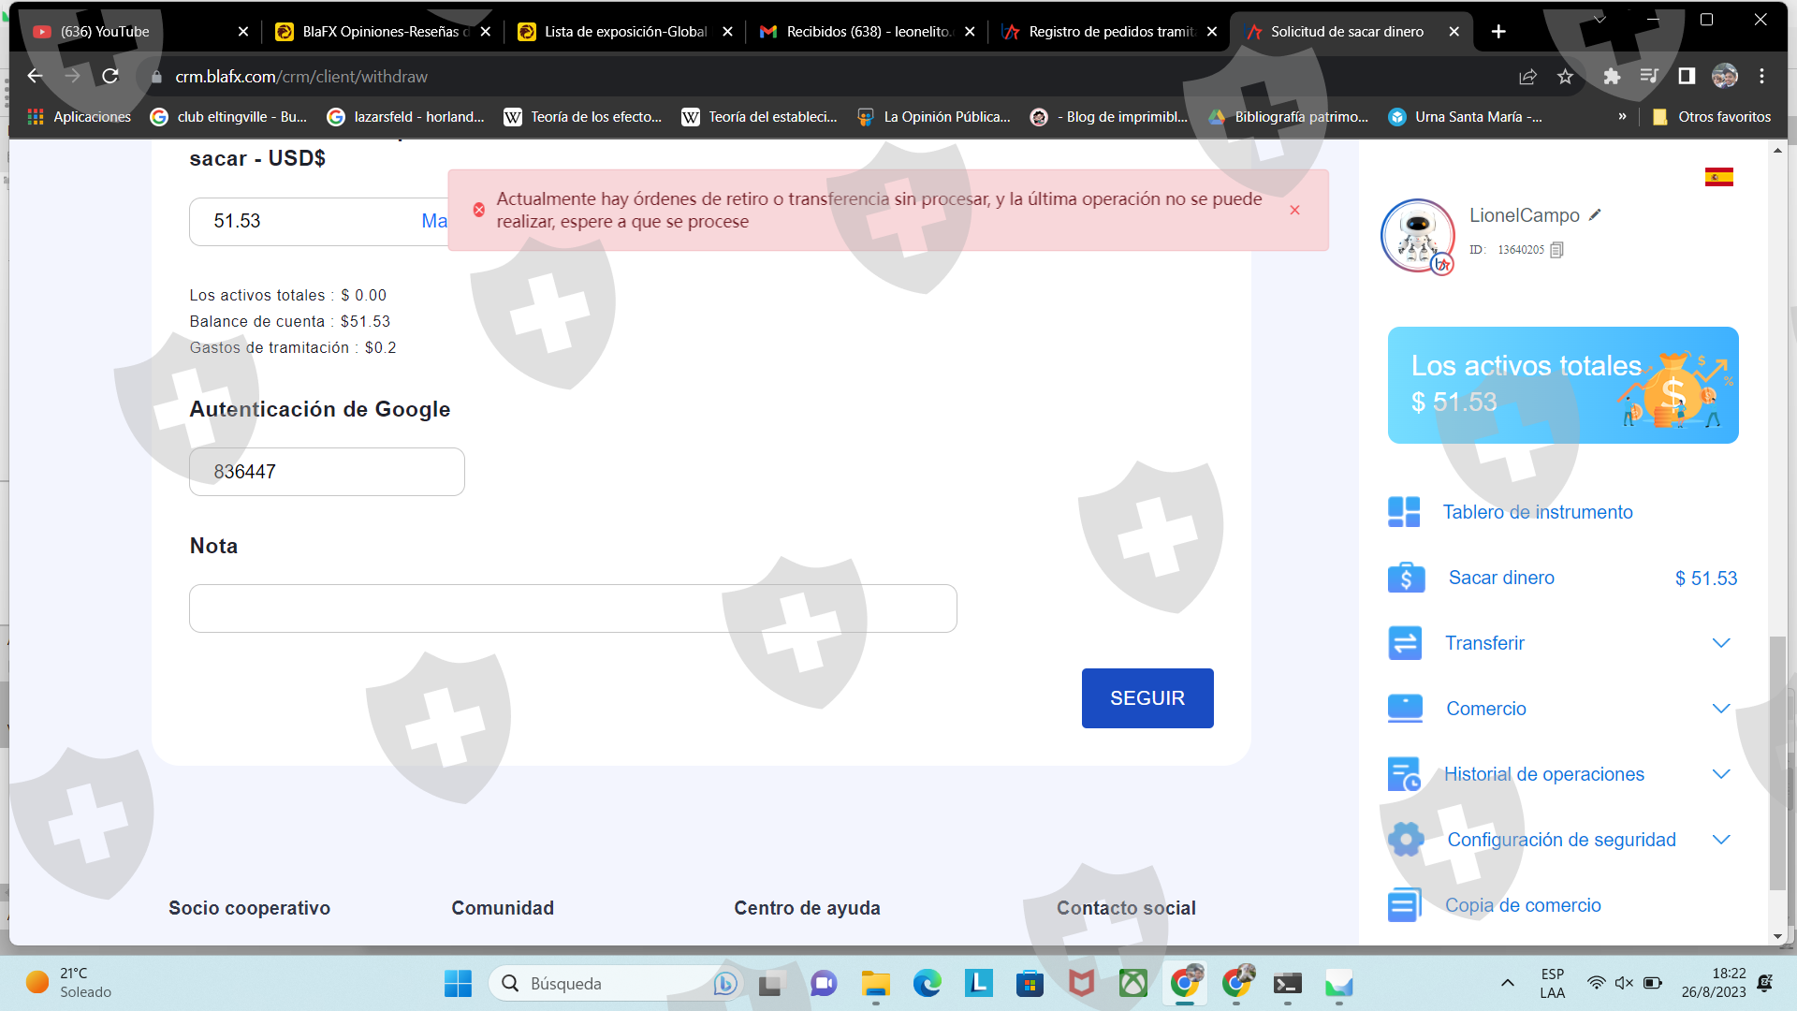The width and height of the screenshot is (1797, 1011).
Task: Expand the Configuración de seguridad chevron
Action: point(1720,840)
